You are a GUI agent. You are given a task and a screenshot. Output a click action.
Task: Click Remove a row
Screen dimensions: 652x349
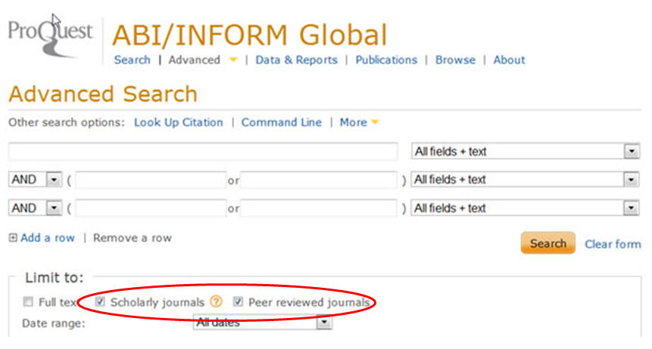click(133, 238)
